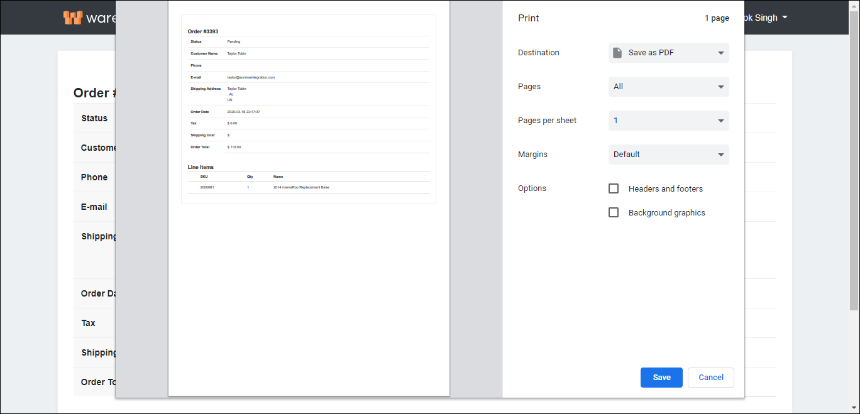Click the scrollbar up arrow on the right

[855, 5]
